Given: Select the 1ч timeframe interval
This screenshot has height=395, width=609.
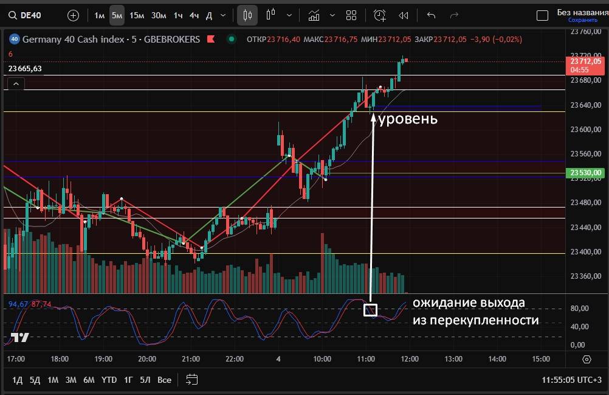Looking at the screenshot, I should [177, 15].
